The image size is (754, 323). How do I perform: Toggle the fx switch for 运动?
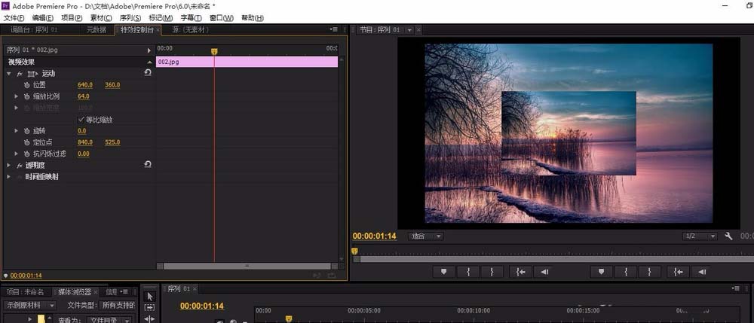[20, 74]
